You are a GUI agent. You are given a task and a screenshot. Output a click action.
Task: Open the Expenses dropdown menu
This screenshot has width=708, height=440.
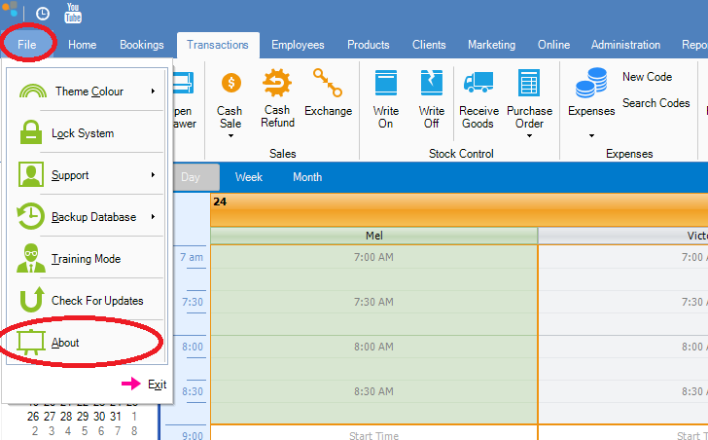tap(591, 136)
